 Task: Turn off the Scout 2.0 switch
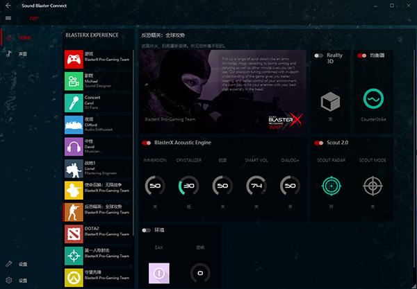pyautogui.click(x=318, y=143)
